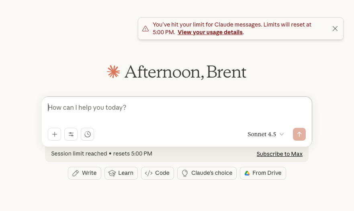The image size is (354, 211).
Task: Click the pencil icon on Write
Action: pos(76,173)
